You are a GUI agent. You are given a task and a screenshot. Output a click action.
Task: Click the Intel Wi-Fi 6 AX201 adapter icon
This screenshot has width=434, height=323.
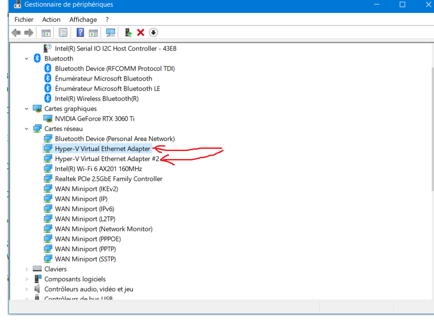coord(48,168)
